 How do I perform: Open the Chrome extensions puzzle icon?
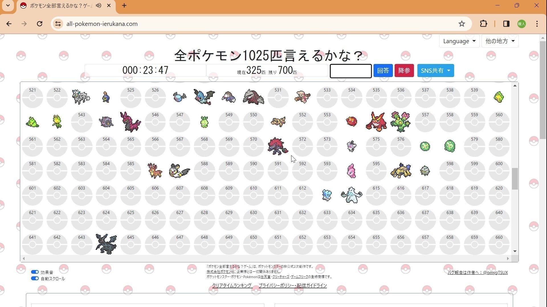click(x=483, y=24)
